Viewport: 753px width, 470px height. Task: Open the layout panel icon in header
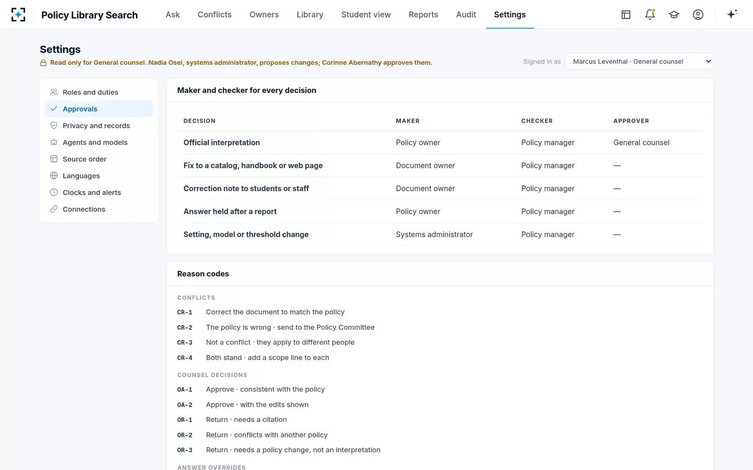(x=626, y=15)
